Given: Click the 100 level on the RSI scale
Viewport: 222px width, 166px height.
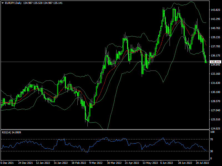Looking at the screenshot, I should 213,132.
